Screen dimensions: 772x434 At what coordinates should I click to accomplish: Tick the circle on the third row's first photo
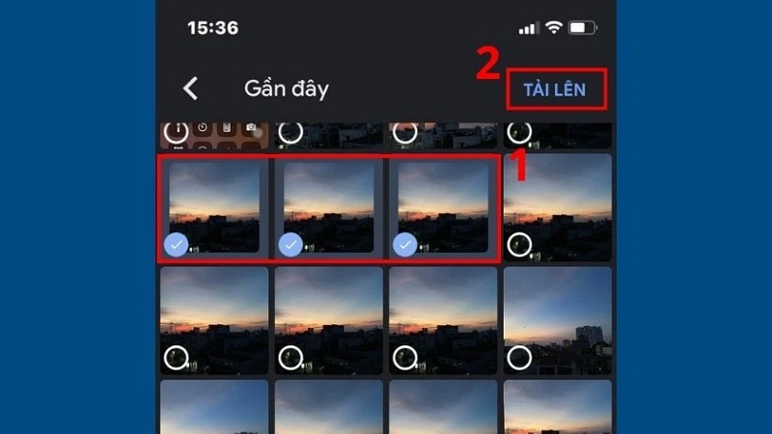tap(176, 358)
